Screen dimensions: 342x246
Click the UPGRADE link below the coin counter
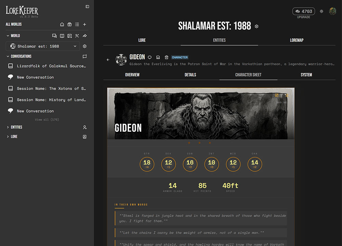pyautogui.click(x=303, y=17)
